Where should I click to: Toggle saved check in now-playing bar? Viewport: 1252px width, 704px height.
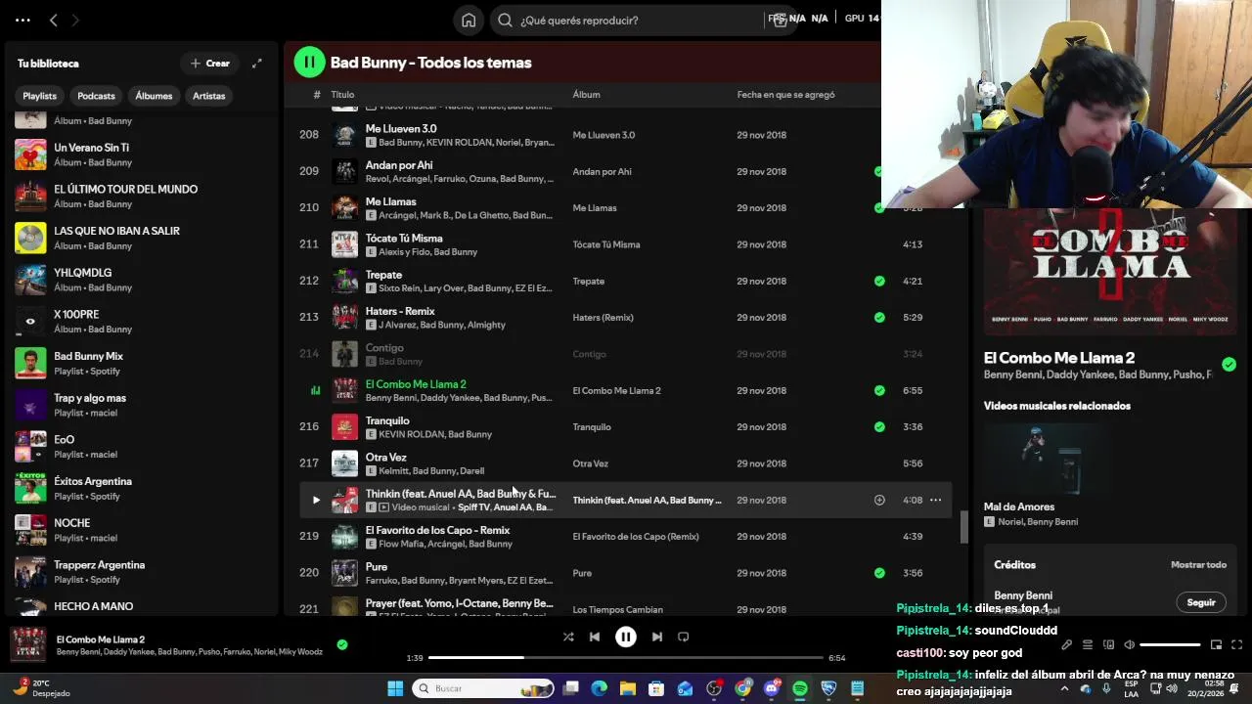click(x=341, y=644)
